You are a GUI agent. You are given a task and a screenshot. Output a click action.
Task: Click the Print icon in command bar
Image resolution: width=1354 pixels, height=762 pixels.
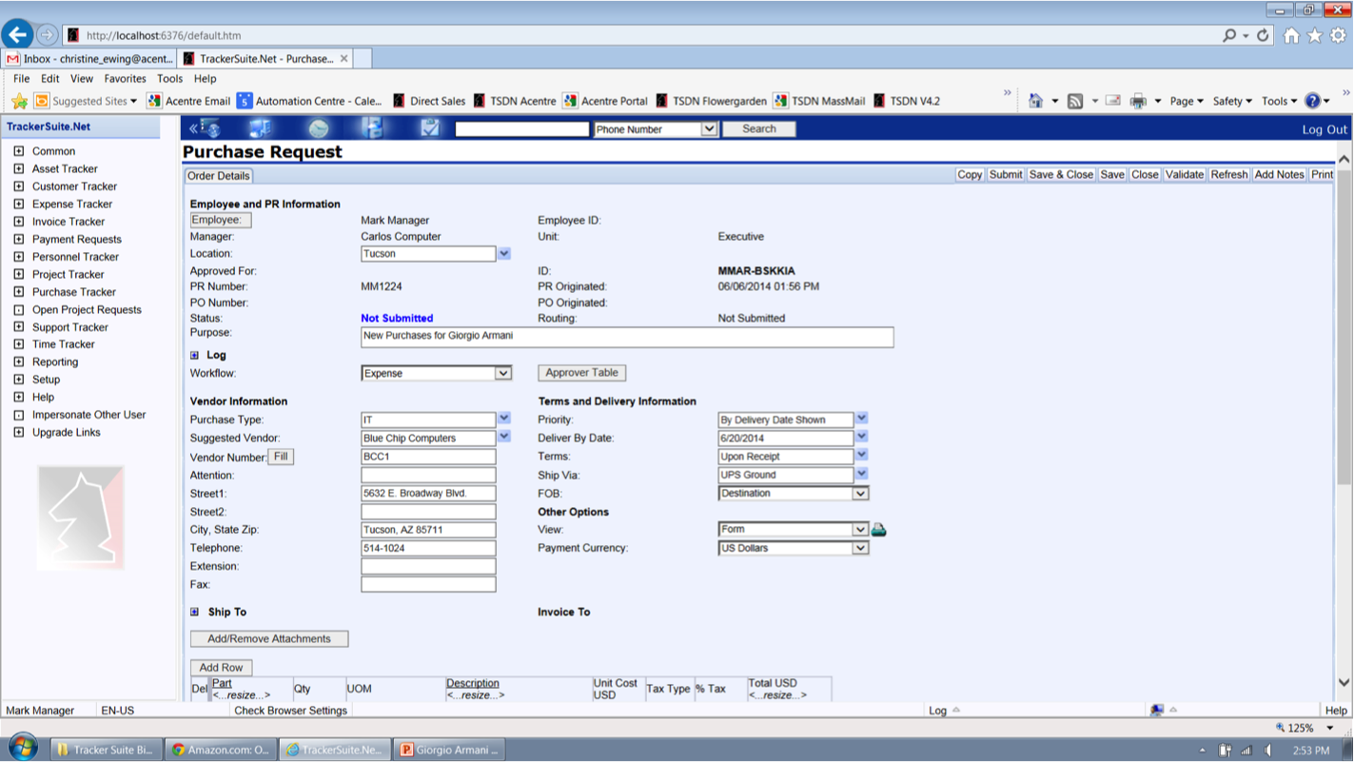1138,101
